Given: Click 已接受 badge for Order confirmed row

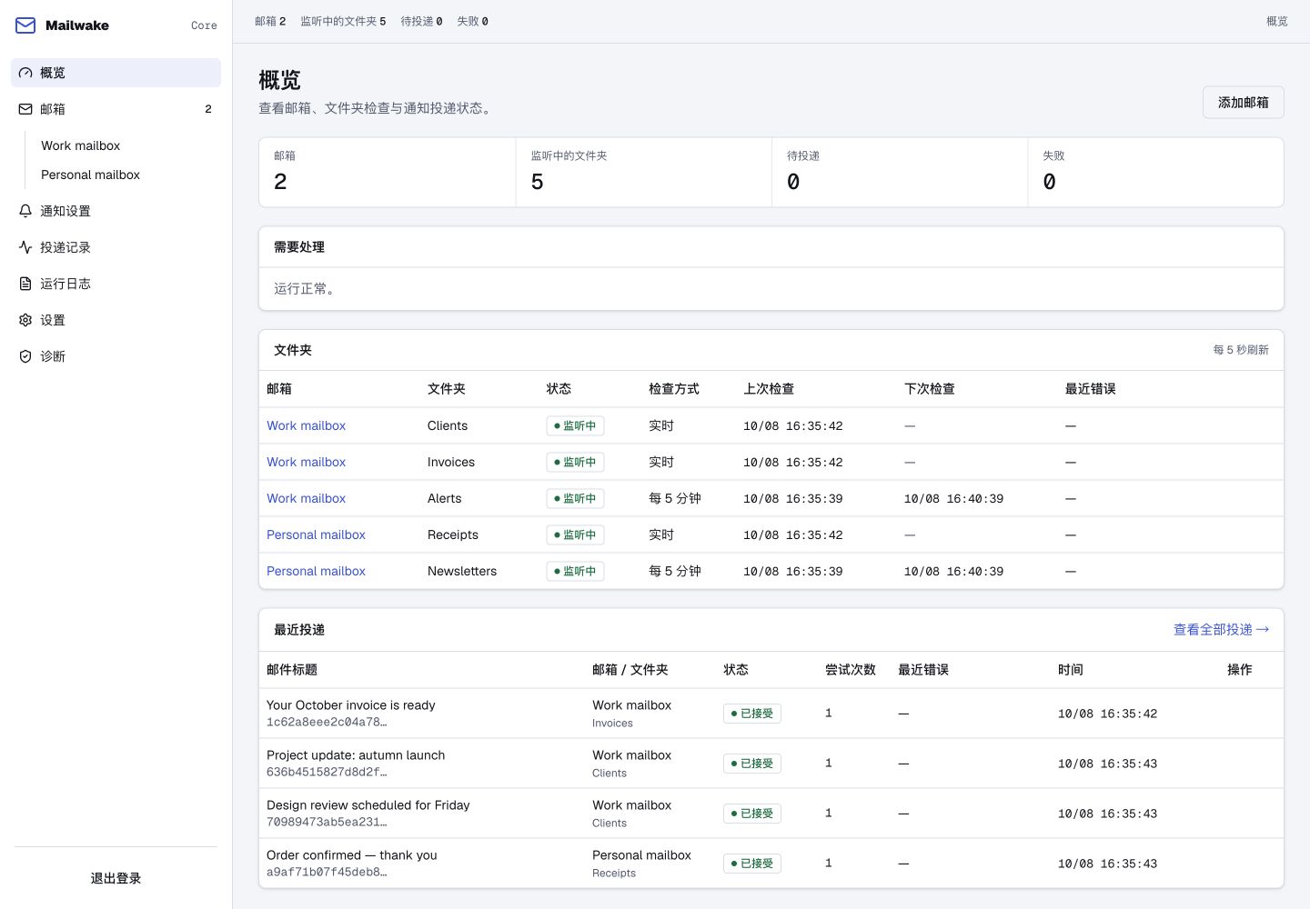Looking at the screenshot, I should [752, 864].
